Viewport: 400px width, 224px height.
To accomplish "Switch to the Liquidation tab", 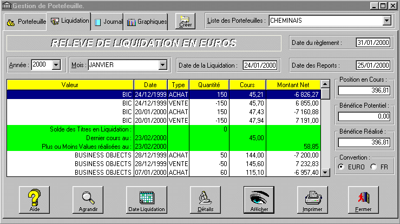I will (69, 21).
